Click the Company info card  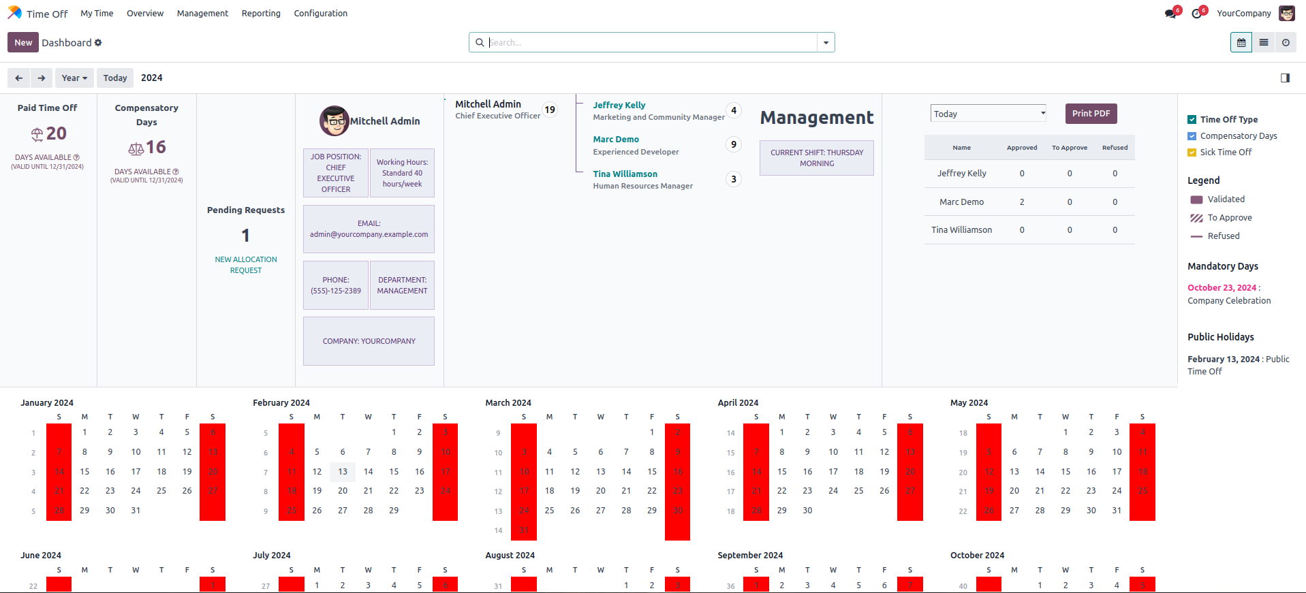click(x=369, y=341)
